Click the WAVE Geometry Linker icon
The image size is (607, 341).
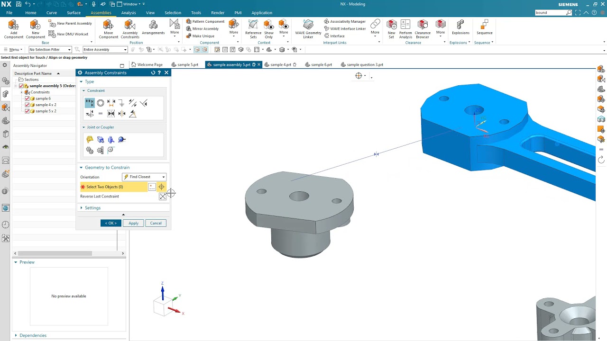308,29
